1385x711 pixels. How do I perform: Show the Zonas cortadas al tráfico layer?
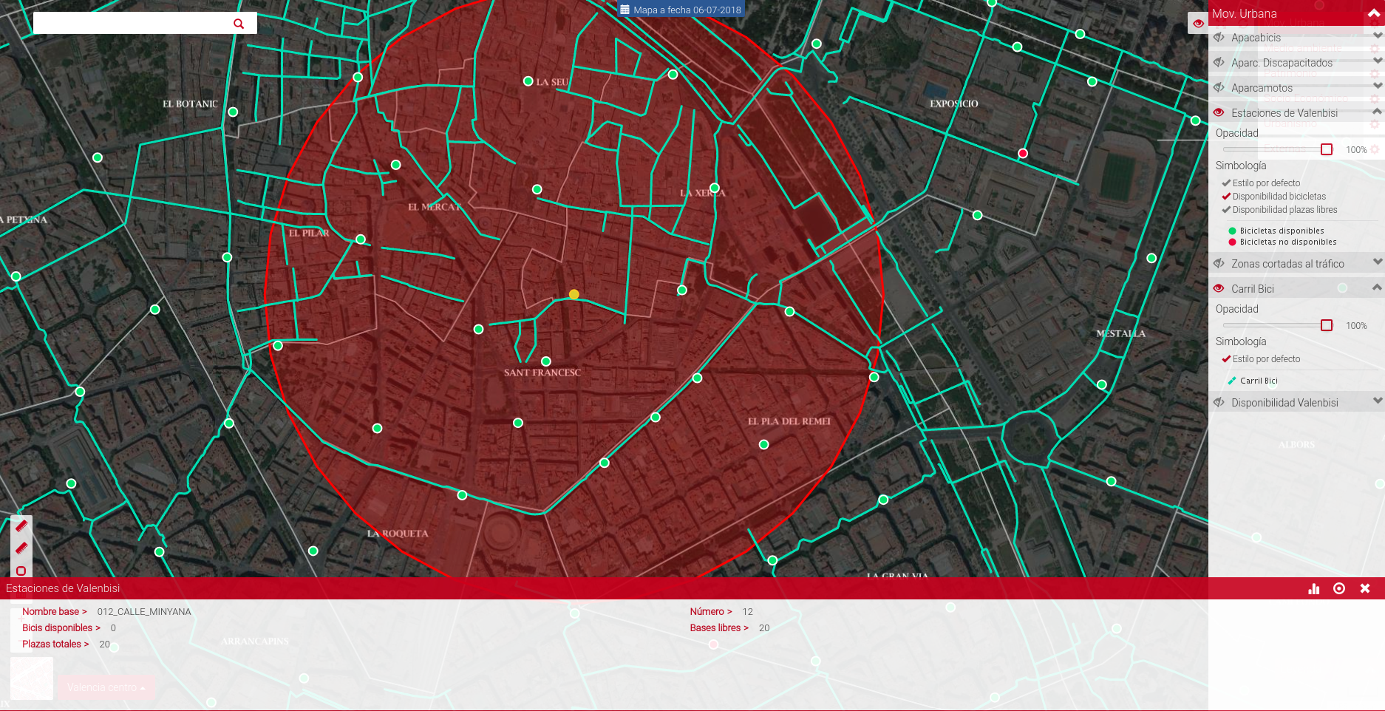click(1219, 264)
